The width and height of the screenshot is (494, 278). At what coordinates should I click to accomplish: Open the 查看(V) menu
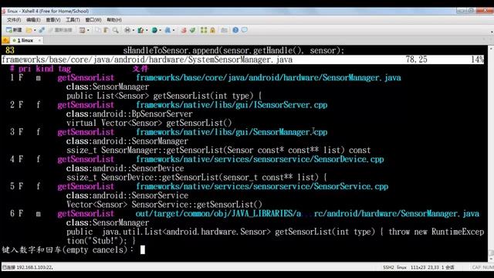tap(53, 20)
